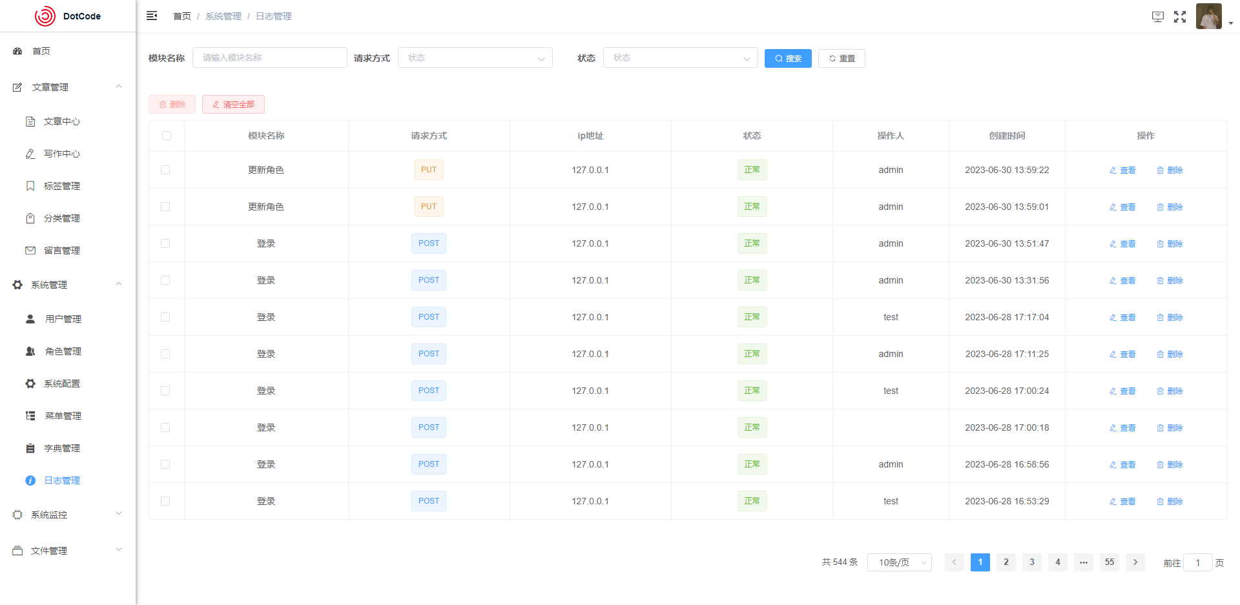This screenshot has height=605, width=1240.
Task: Open the 10条/页 page size dropdown
Action: click(899, 562)
